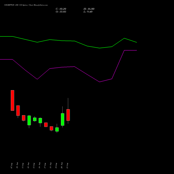Viewport: 174px width, 174px height.
Task: Select the 10 Aug date label
Action: (17, 166)
